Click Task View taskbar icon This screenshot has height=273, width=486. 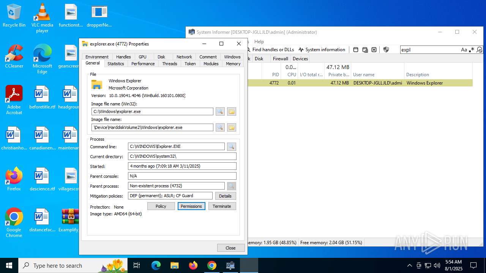tap(137, 265)
